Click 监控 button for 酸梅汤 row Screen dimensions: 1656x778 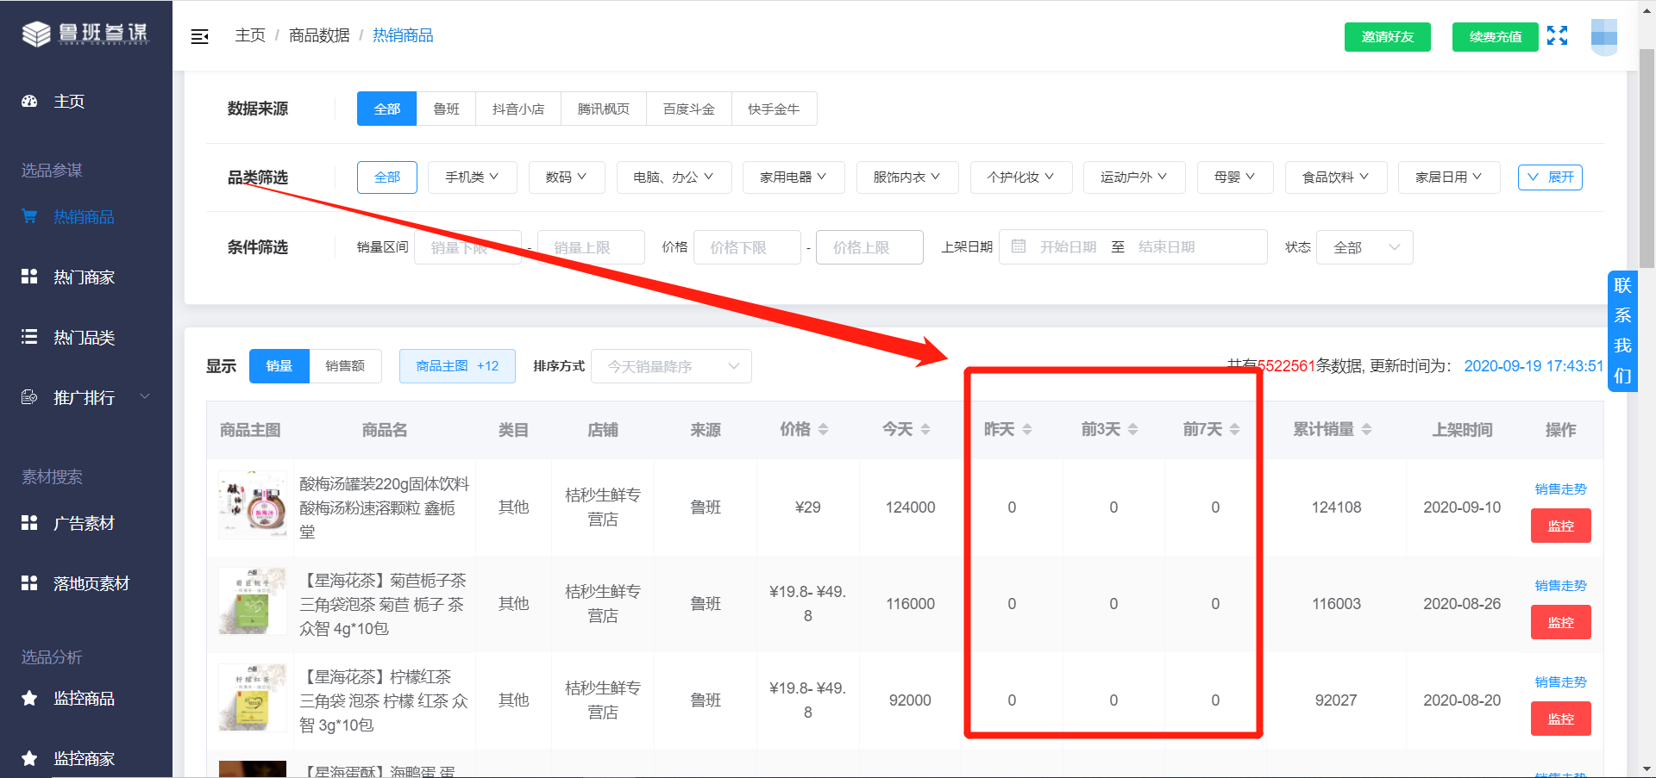[x=1561, y=526]
